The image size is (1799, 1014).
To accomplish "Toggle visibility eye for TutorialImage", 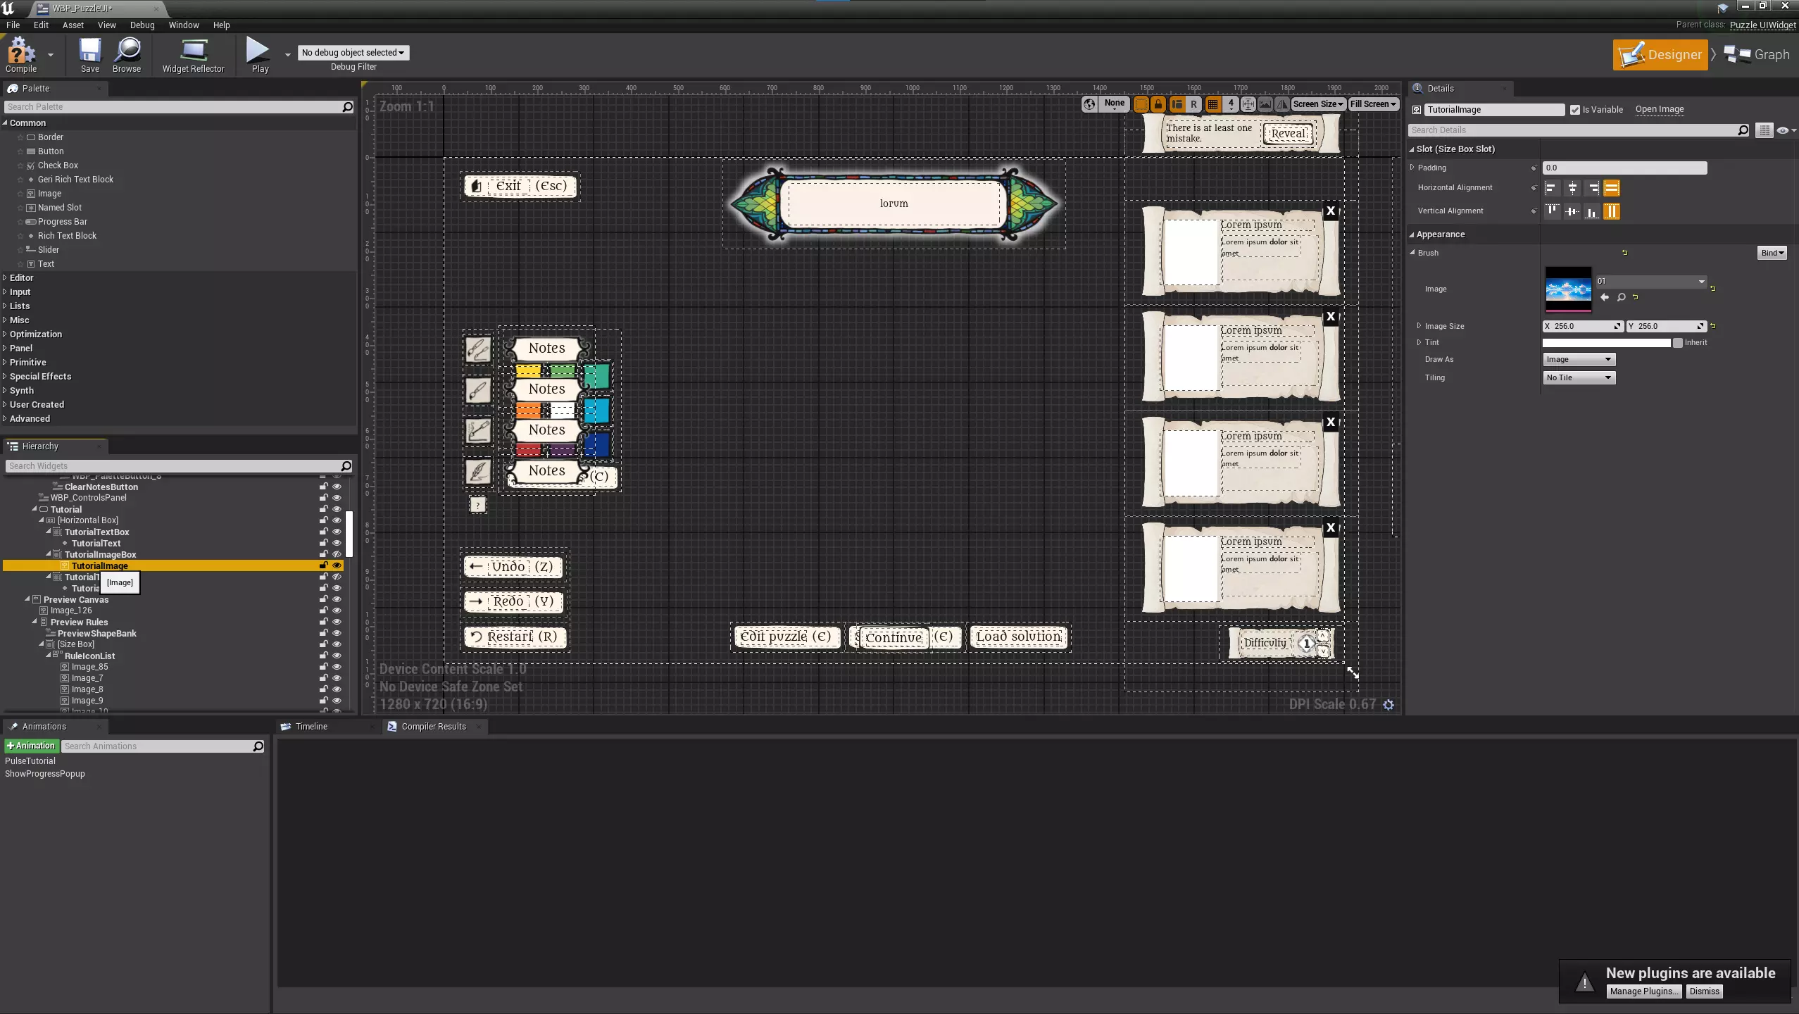I will coord(337,565).
